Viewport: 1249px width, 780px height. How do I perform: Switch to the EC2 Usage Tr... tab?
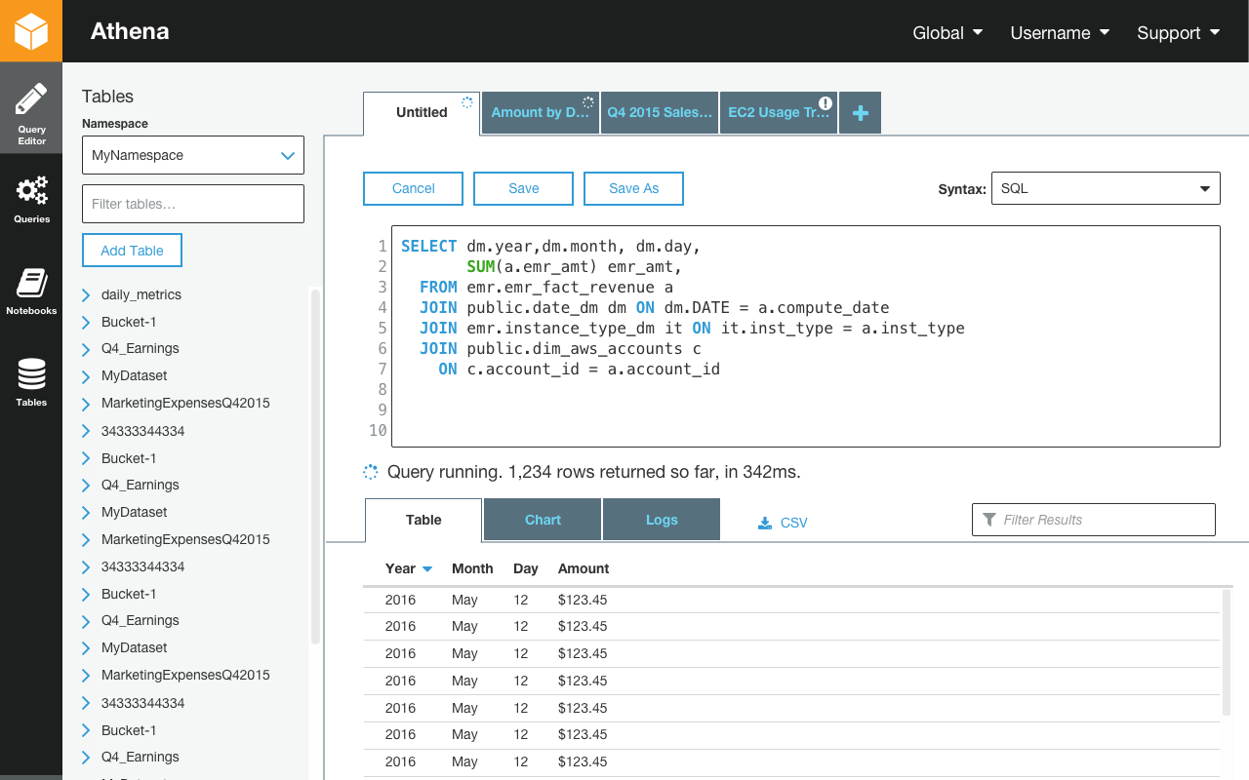[x=779, y=113]
